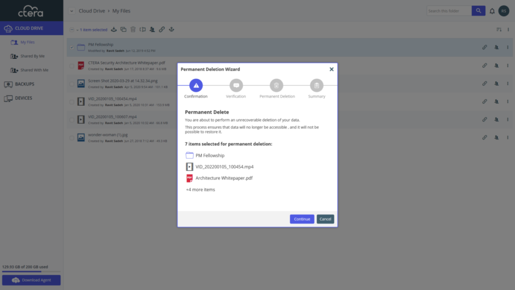Click the Search this folder input field
Viewport: 515px width, 290px height.
pos(449,11)
